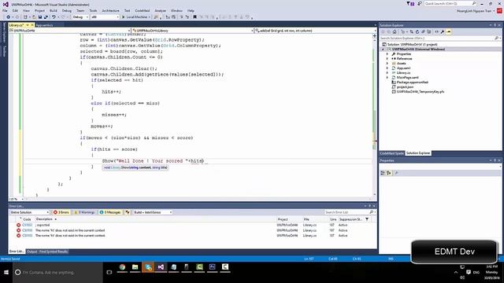Open the Entire Solution scope dropdown
This screenshot has height=283, width=504.
pyautogui.click(x=29, y=212)
